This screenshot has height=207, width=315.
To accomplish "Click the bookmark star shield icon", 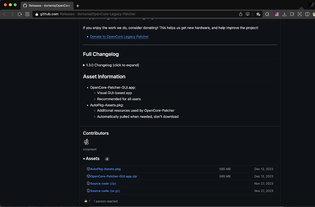I will [x=258, y=14].
